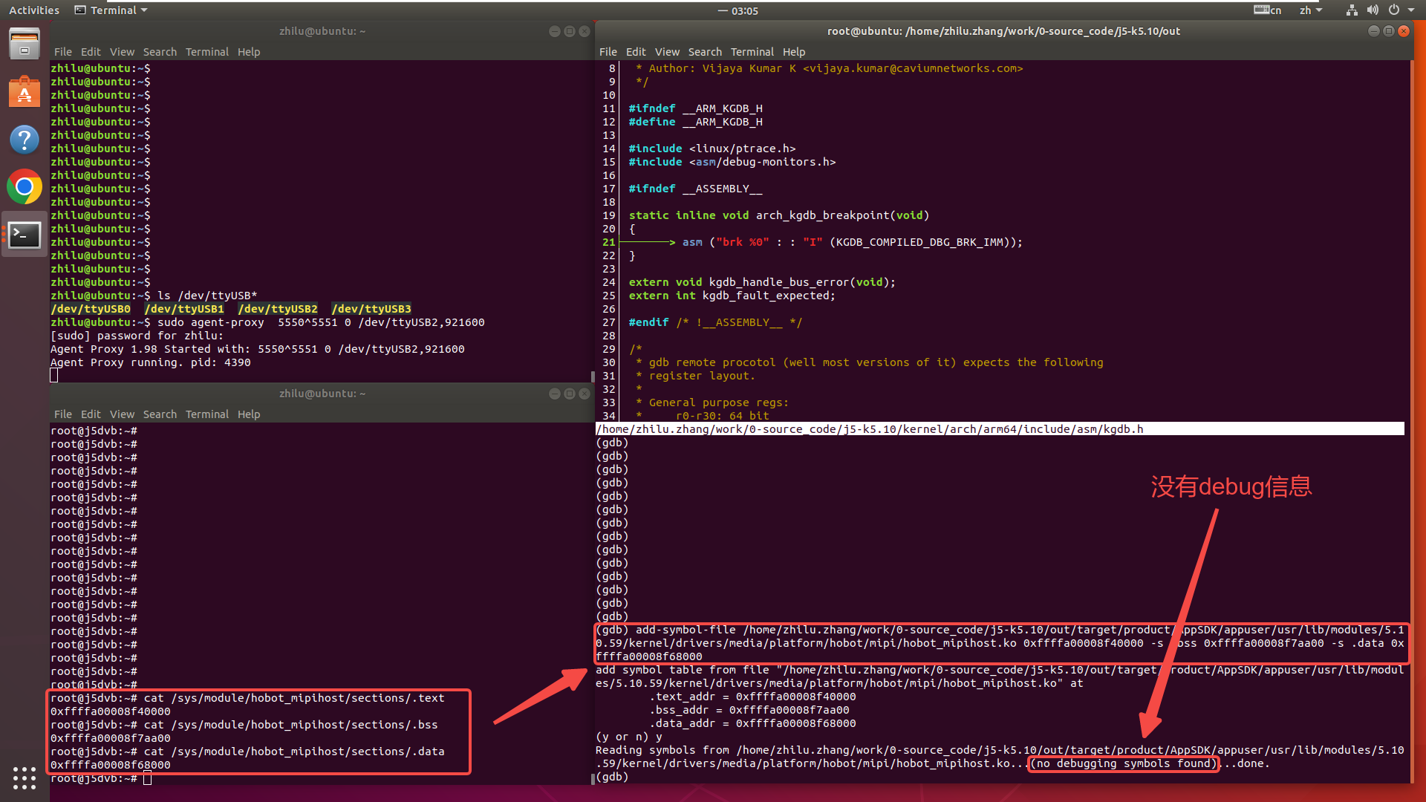The image size is (1426, 802).
Task: Click the .text address 0xffffa00008f40000 in j5dvb terminal
Action: pyautogui.click(x=111, y=711)
